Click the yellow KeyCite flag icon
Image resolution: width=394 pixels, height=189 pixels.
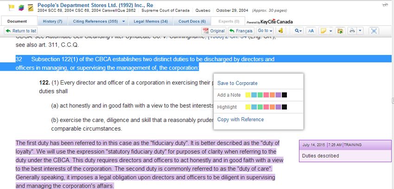tap(12, 7)
